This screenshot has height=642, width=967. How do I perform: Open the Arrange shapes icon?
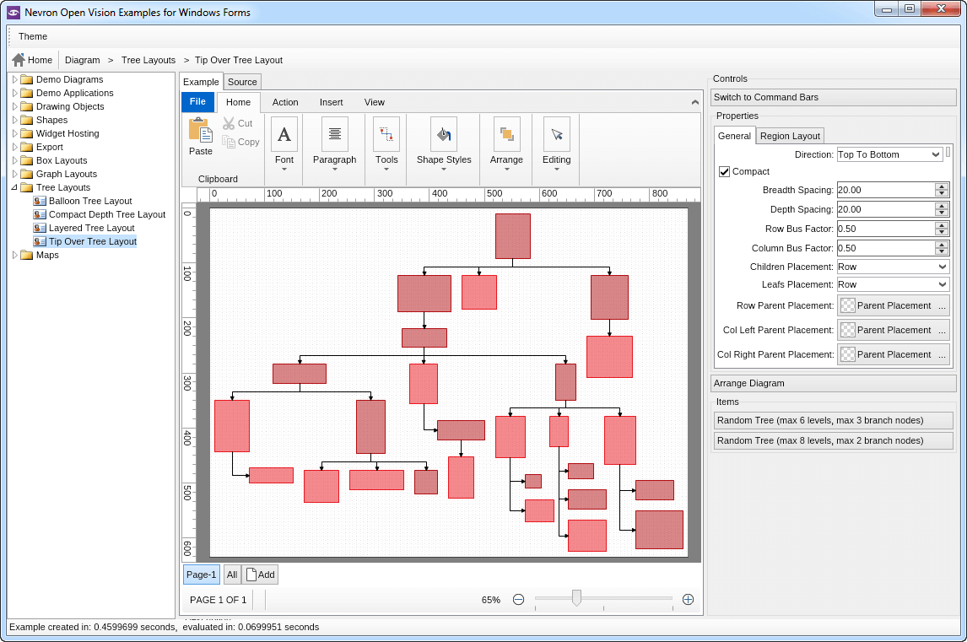(506, 134)
